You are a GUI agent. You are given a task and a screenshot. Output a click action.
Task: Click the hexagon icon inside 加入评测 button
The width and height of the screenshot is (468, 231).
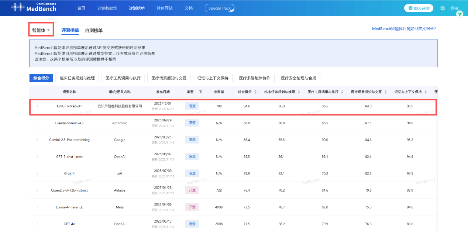coord(410,8)
